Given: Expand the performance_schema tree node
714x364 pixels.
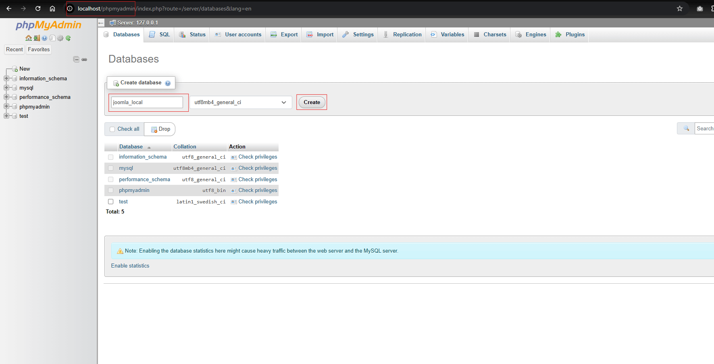Looking at the screenshot, I should (x=6, y=97).
